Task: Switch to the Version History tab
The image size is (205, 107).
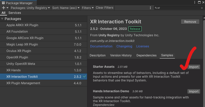Action: coord(121,55)
